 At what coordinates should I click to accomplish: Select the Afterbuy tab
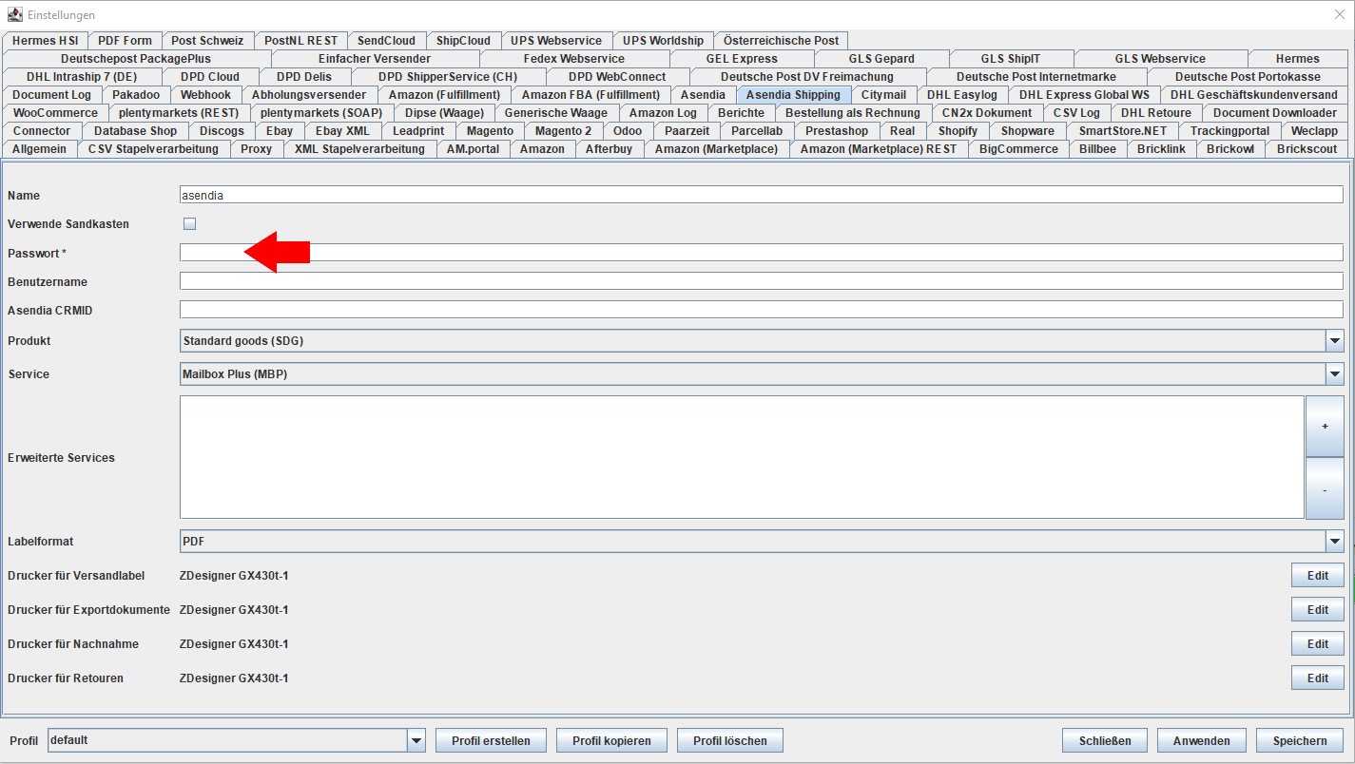(x=609, y=149)
